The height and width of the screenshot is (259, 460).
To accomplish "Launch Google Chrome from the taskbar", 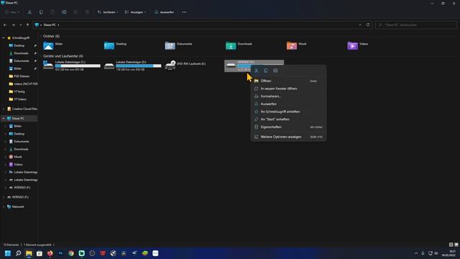I will pos(71,253).
